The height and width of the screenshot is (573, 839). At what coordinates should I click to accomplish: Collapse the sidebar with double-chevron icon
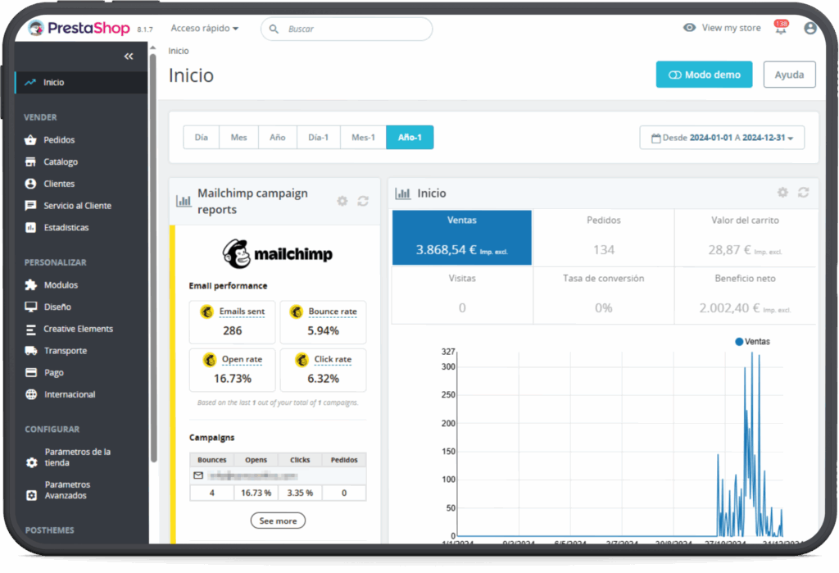129,57
